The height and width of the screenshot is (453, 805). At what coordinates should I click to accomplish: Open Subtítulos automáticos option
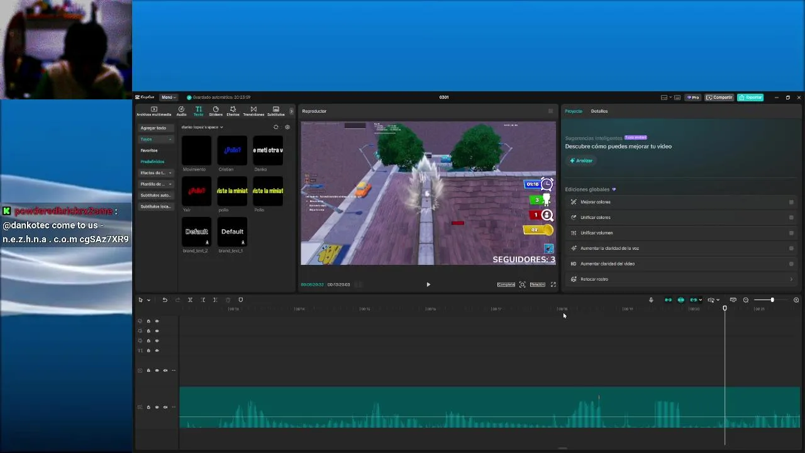(155, 195)
